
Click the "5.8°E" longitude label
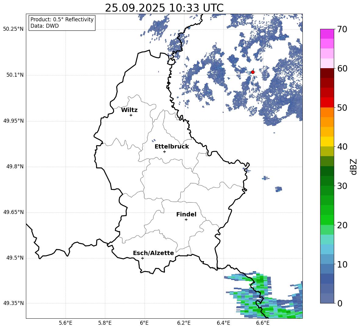pos(105,323)
